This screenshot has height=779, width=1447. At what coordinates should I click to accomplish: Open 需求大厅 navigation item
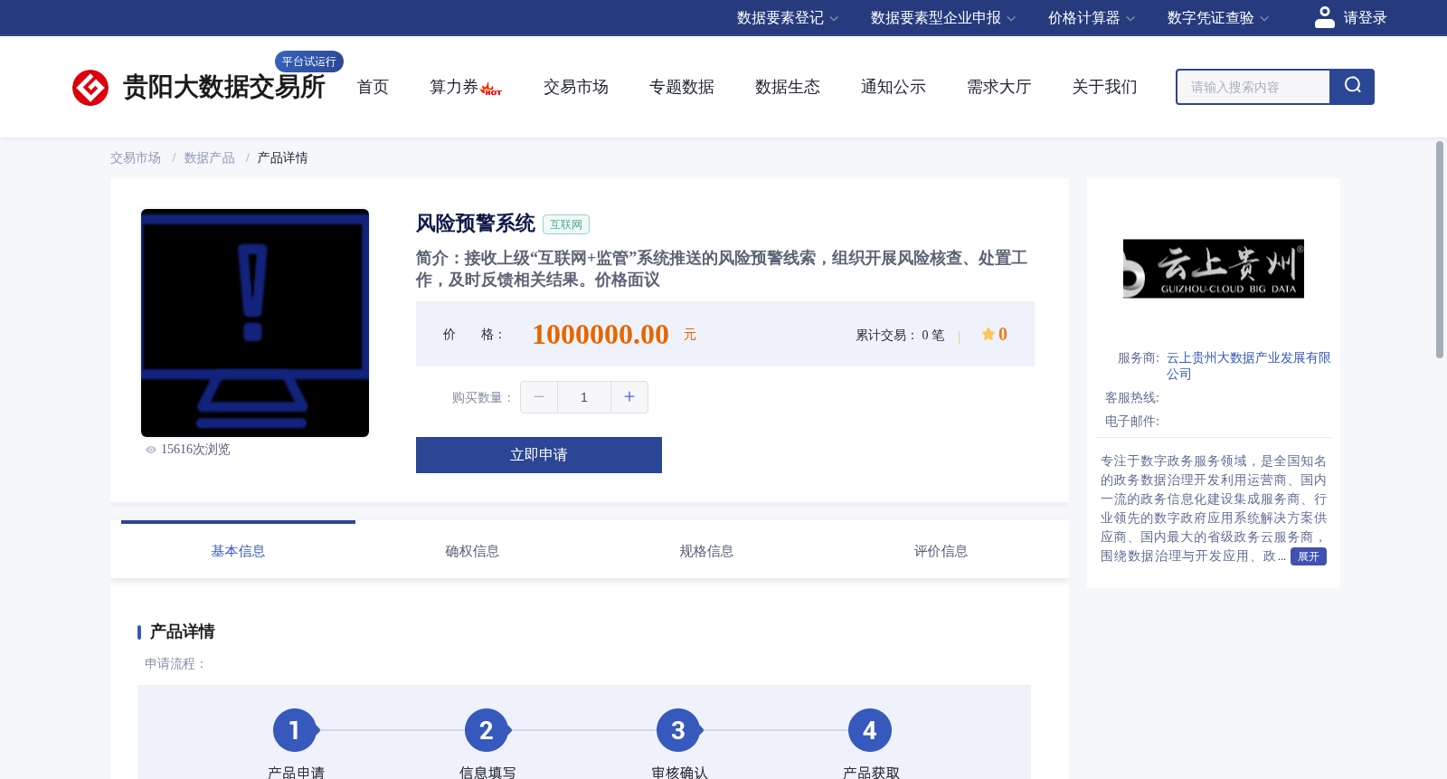[999, 87]
